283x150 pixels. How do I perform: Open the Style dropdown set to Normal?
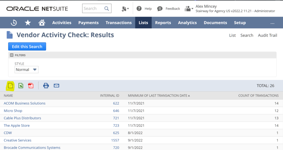(27, 70)
